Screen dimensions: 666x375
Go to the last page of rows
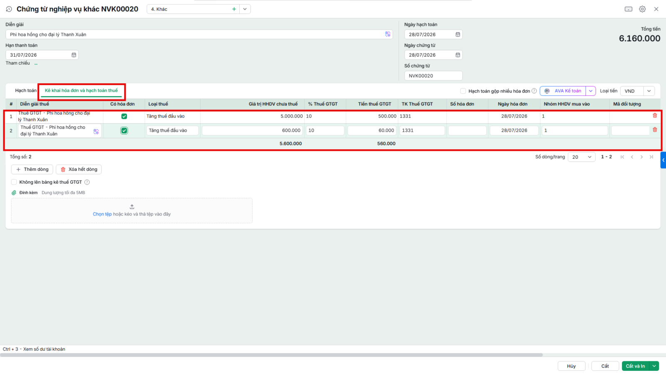click(x=651, y=157)
